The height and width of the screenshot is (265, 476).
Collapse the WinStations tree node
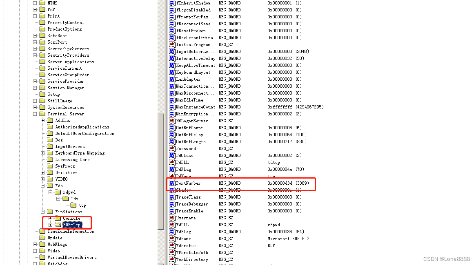click(x=43, y=212)
